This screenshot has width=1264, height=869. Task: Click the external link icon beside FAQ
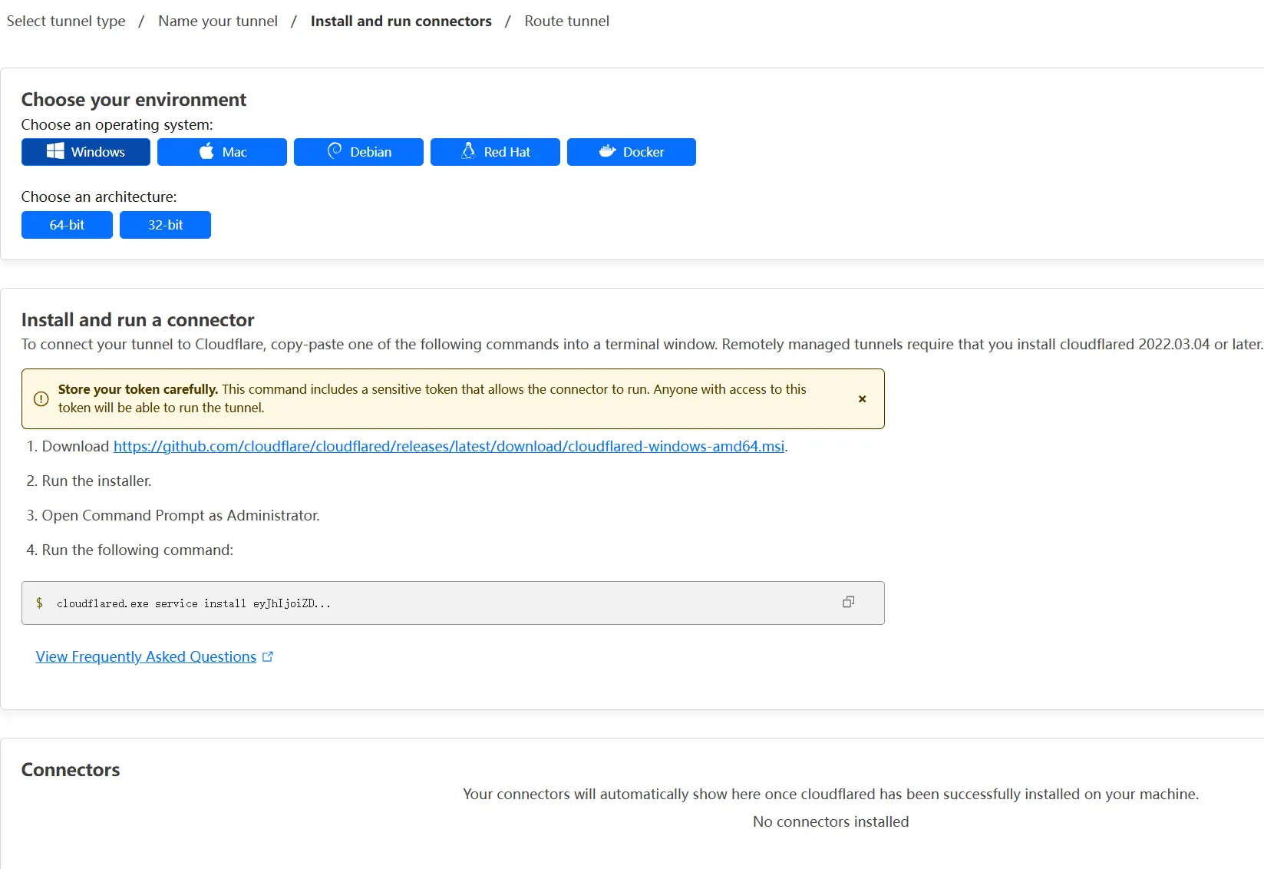tap(268, 657)
